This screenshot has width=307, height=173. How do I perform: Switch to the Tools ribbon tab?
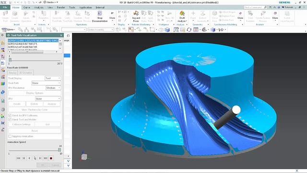click(x=72, y=8)
